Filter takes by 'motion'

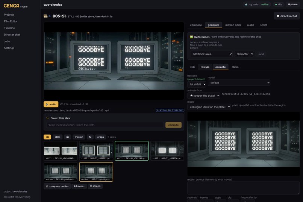(x=79, y=137)
